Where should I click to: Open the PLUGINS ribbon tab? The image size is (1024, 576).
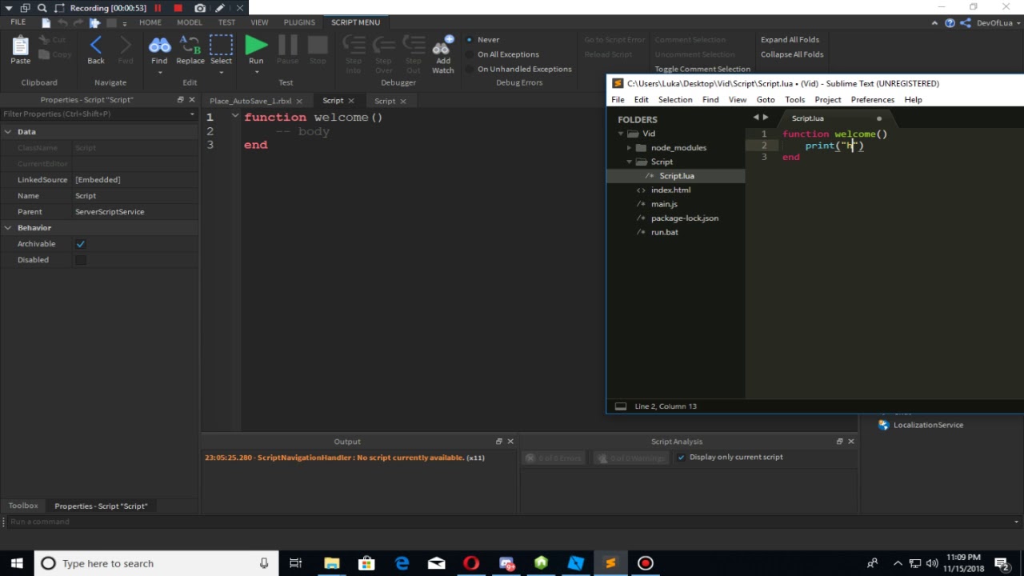click(299, 22)
